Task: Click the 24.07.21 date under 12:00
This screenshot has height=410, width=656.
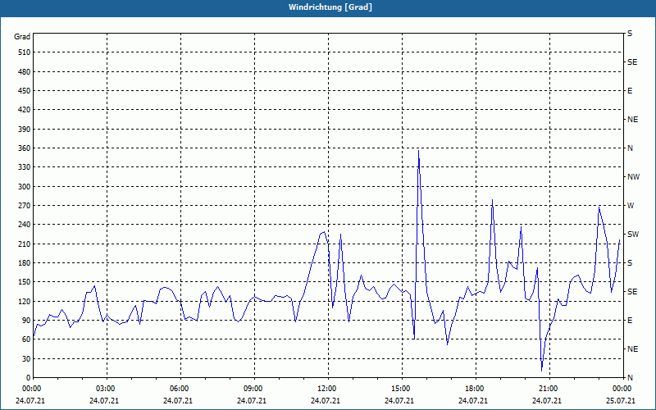Action: 325,401
